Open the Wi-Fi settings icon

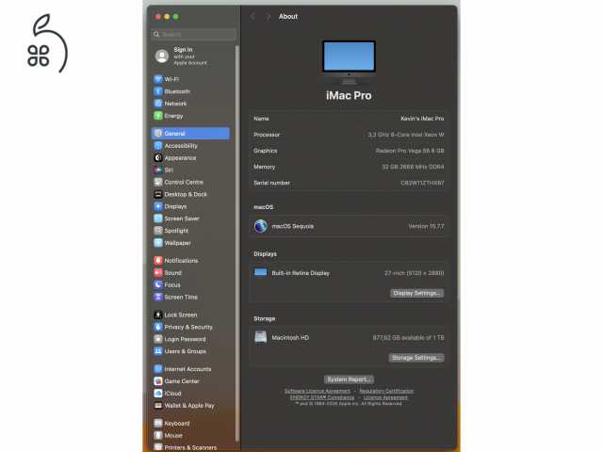coord(158,79)
